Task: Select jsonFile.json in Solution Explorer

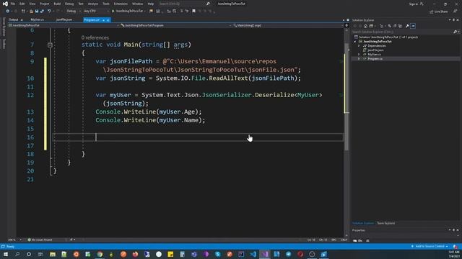Action: pyautogui.click(x=375, y=50)
